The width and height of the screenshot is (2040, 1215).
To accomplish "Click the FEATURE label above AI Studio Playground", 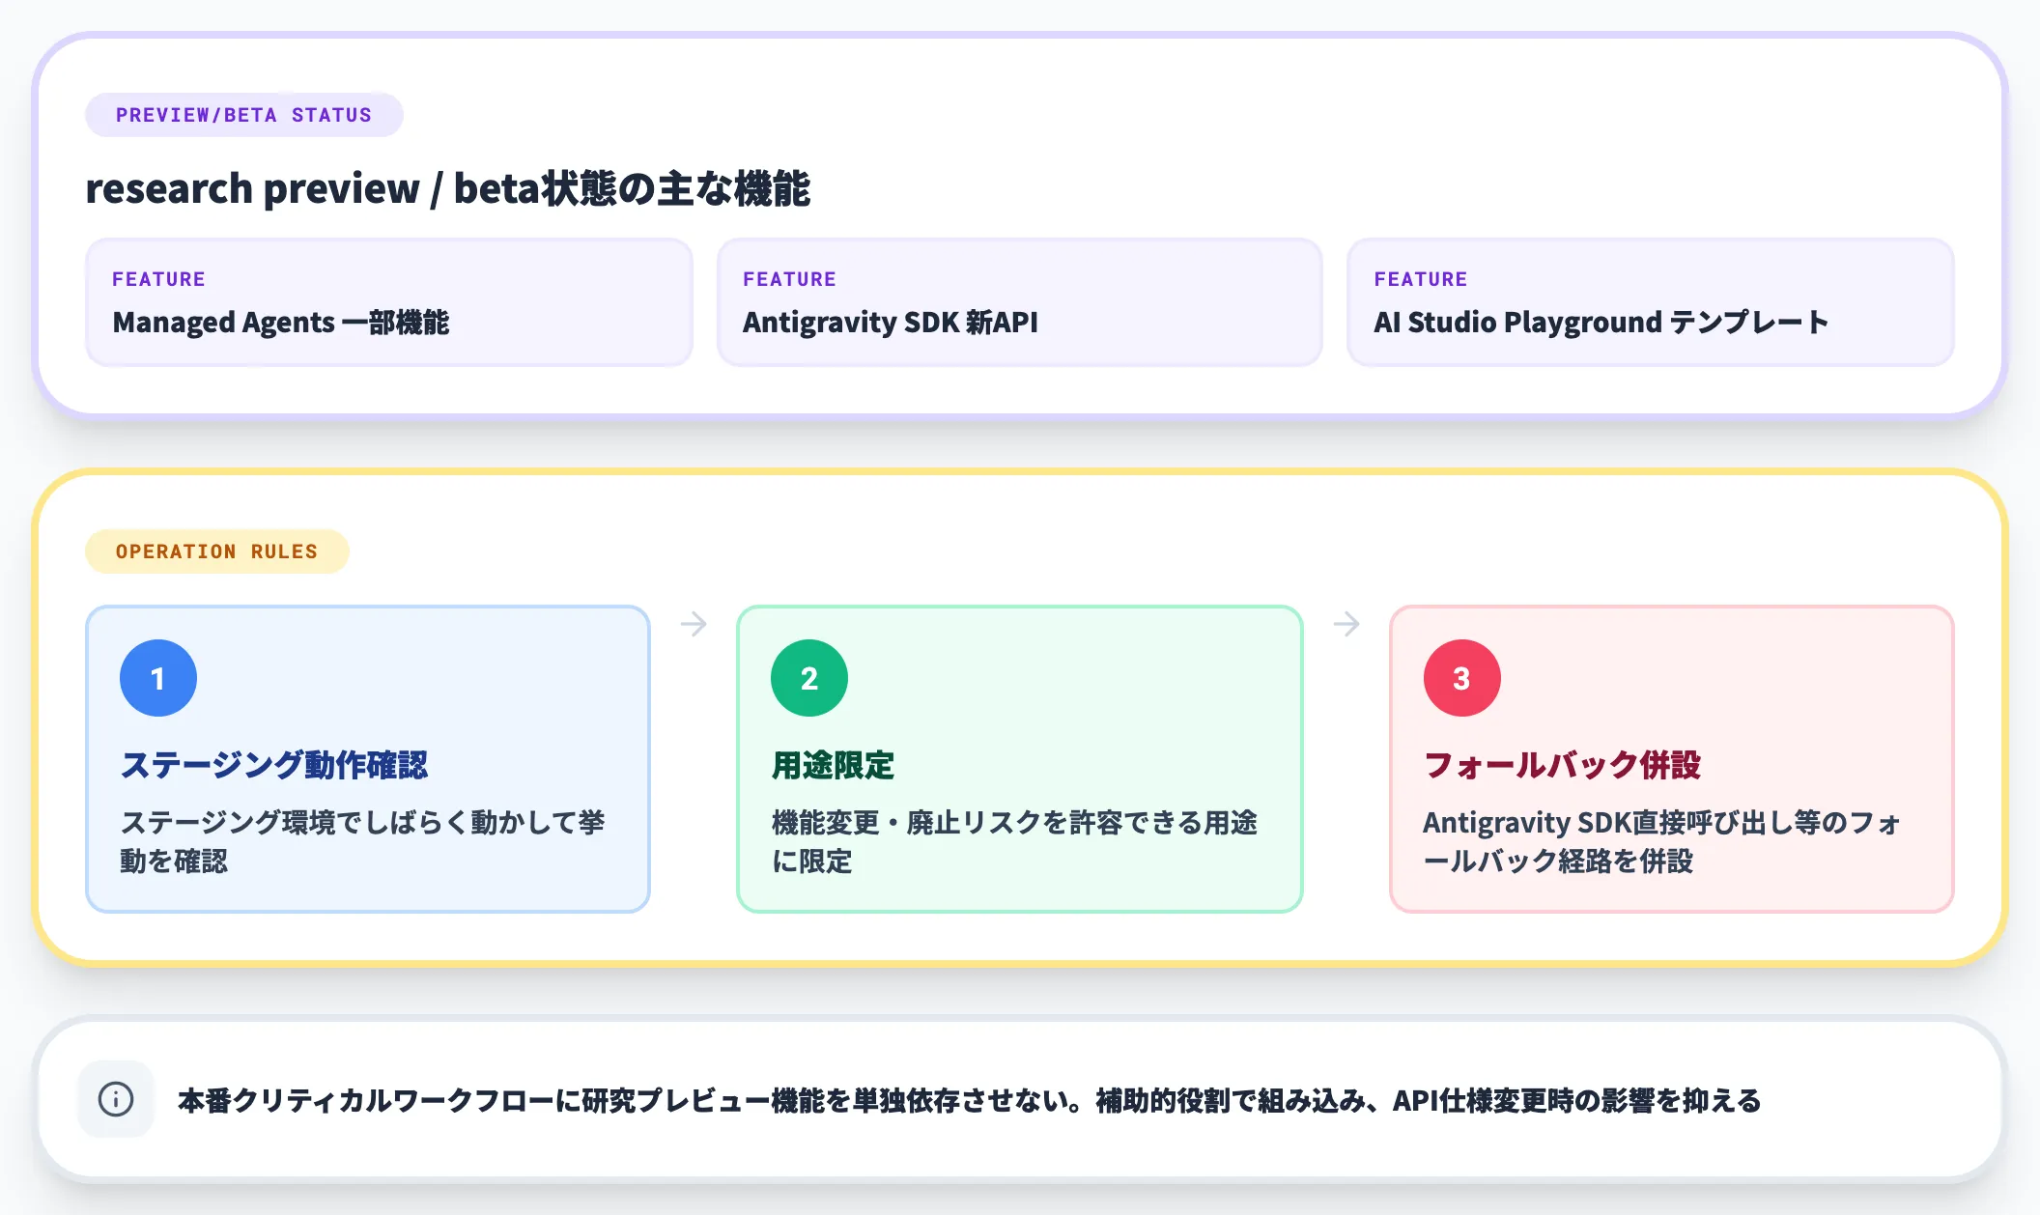I will (x=1421, y=279).
